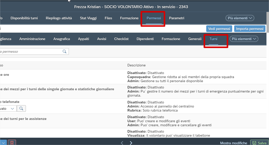The width and height of the screenshot is (269, 145).
Task: Switch to Stat Viaggi tab
Action: pyautogui.click(x=88, y=18)
